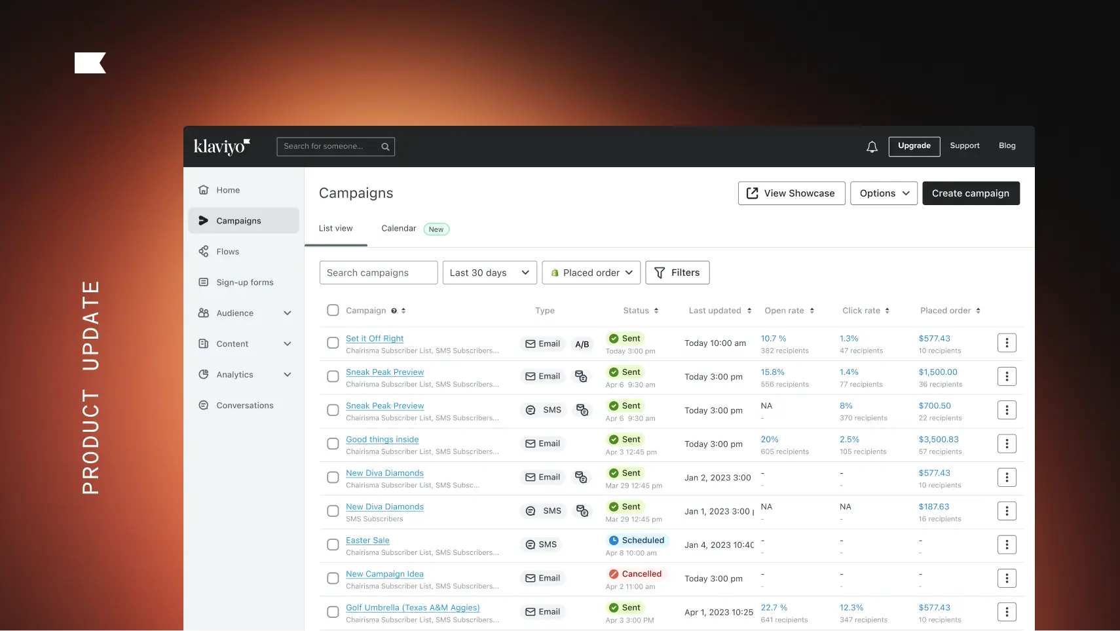Click the 12.3% click rate value
The height and width of the screenshot is (631, 1120).
851,608
